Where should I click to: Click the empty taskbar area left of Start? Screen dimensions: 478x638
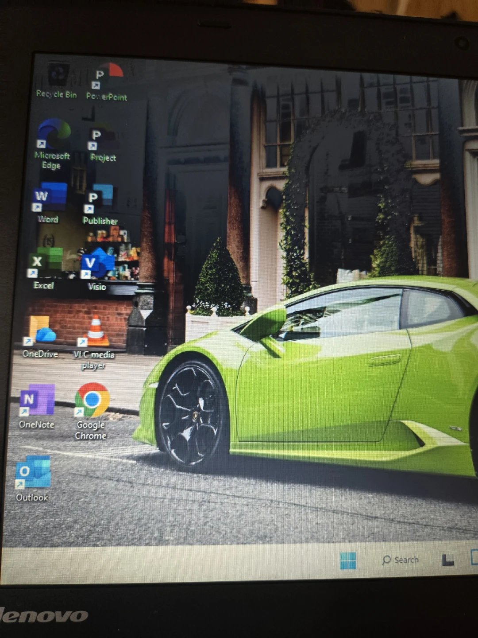click(177, 563)
